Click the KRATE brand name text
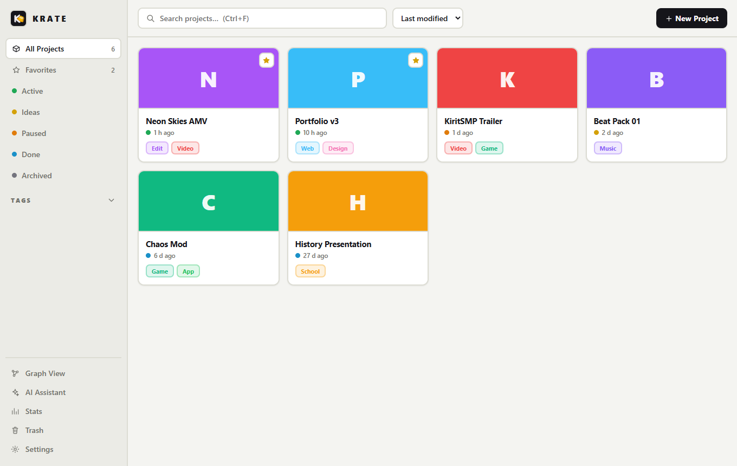The width and height of the screenshot is (737, 466). point(49,18)
